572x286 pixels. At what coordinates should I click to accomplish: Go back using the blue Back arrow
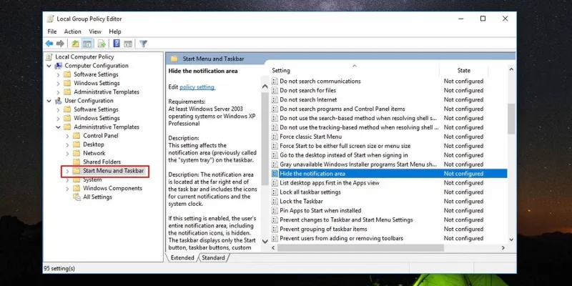pyautogui.click(x=49, y=44)
